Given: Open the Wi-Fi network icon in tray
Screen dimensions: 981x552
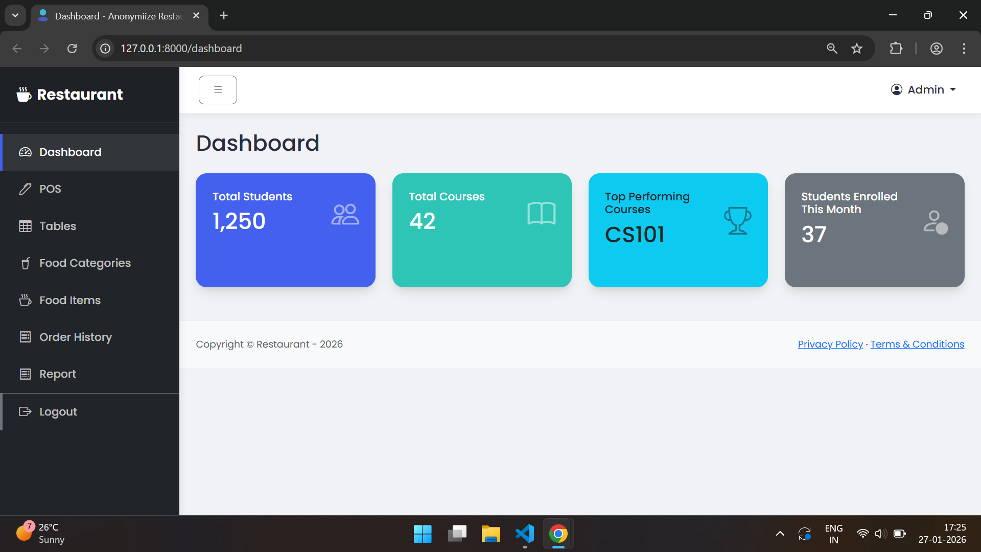Looking at the screenshot, I should click(x=862, y=534).
